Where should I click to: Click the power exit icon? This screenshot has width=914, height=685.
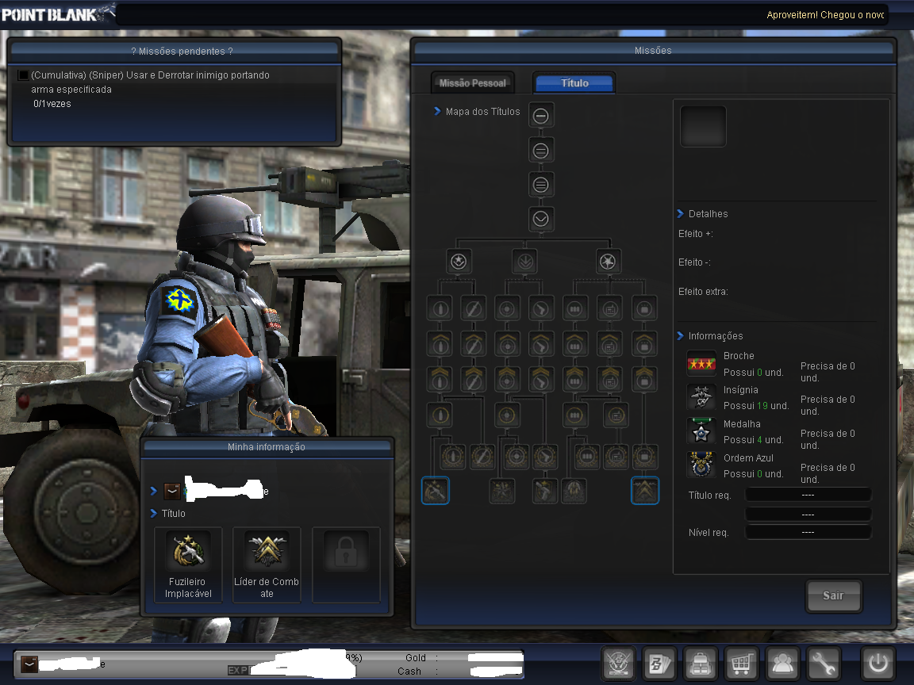[878, 664]
